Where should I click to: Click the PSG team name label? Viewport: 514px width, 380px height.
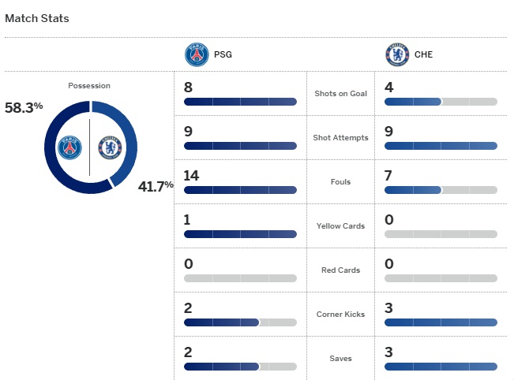[223, 55]
